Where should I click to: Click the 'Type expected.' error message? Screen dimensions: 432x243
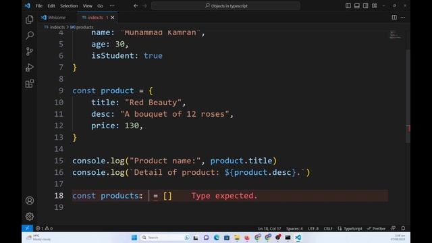tap(224, 196)
